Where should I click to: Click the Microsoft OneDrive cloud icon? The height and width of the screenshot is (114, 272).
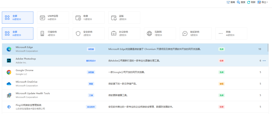pos(9,84)
